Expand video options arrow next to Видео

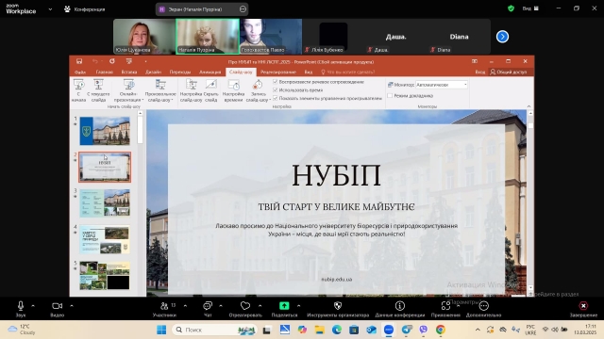[x=72, y=306]
